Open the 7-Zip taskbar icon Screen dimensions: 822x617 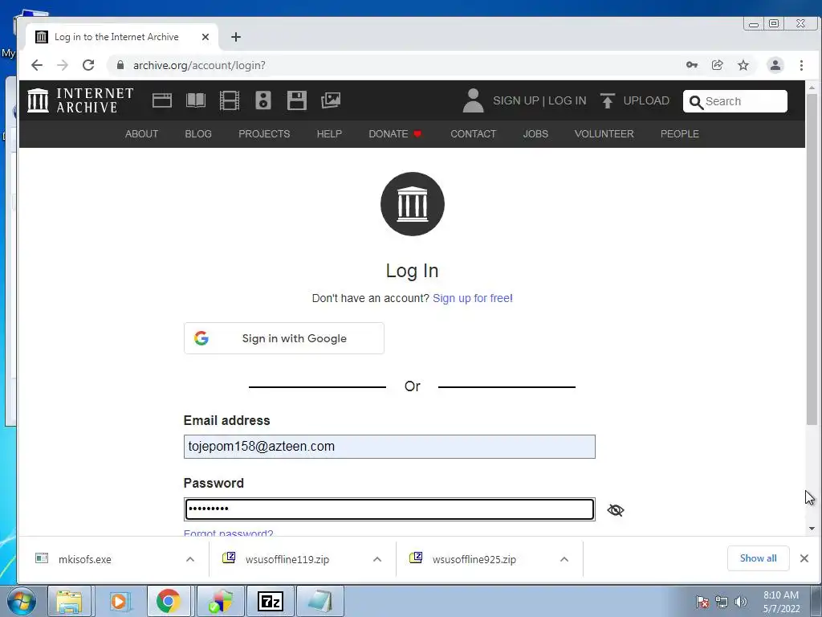[x=271, y=601]
